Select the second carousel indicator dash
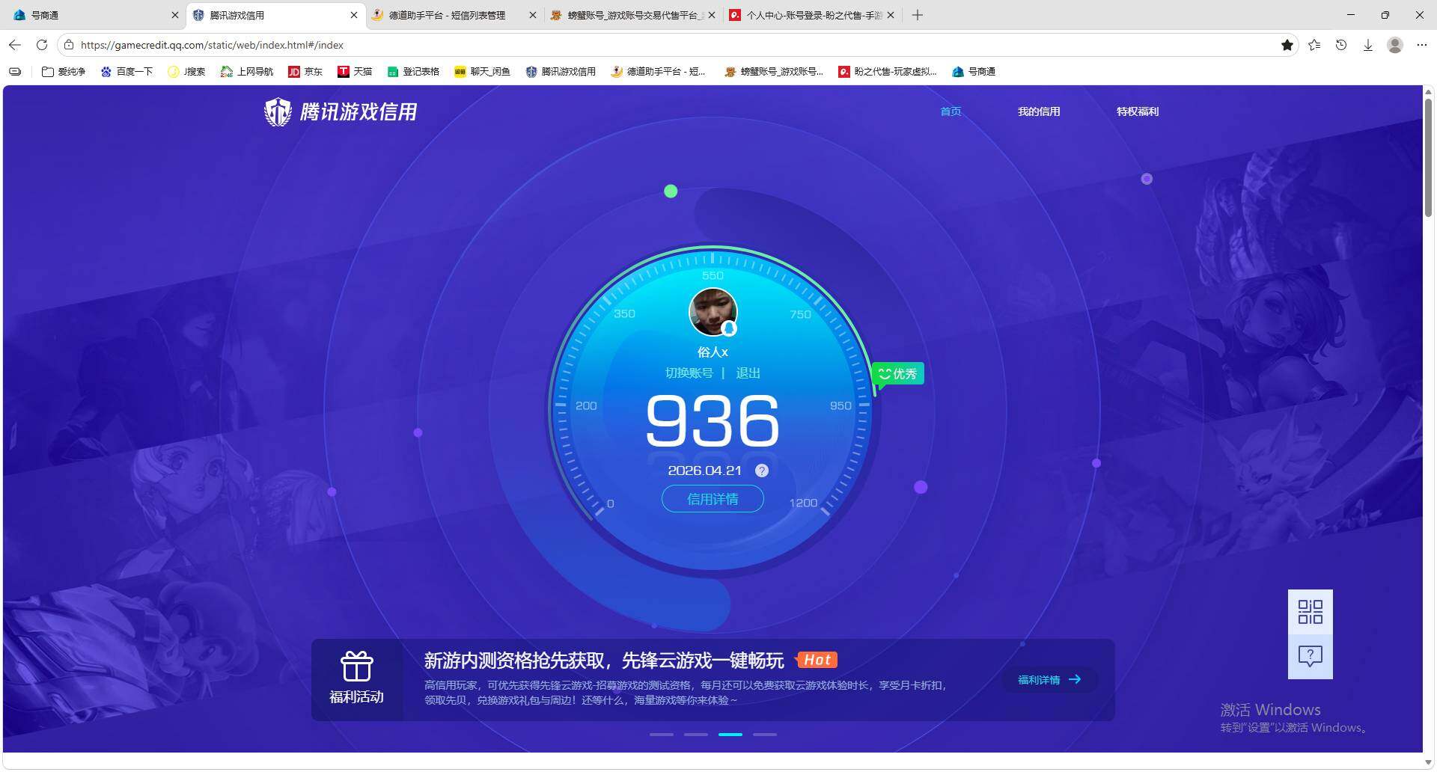The image size is (1437, 772). [x=695, y=735]
